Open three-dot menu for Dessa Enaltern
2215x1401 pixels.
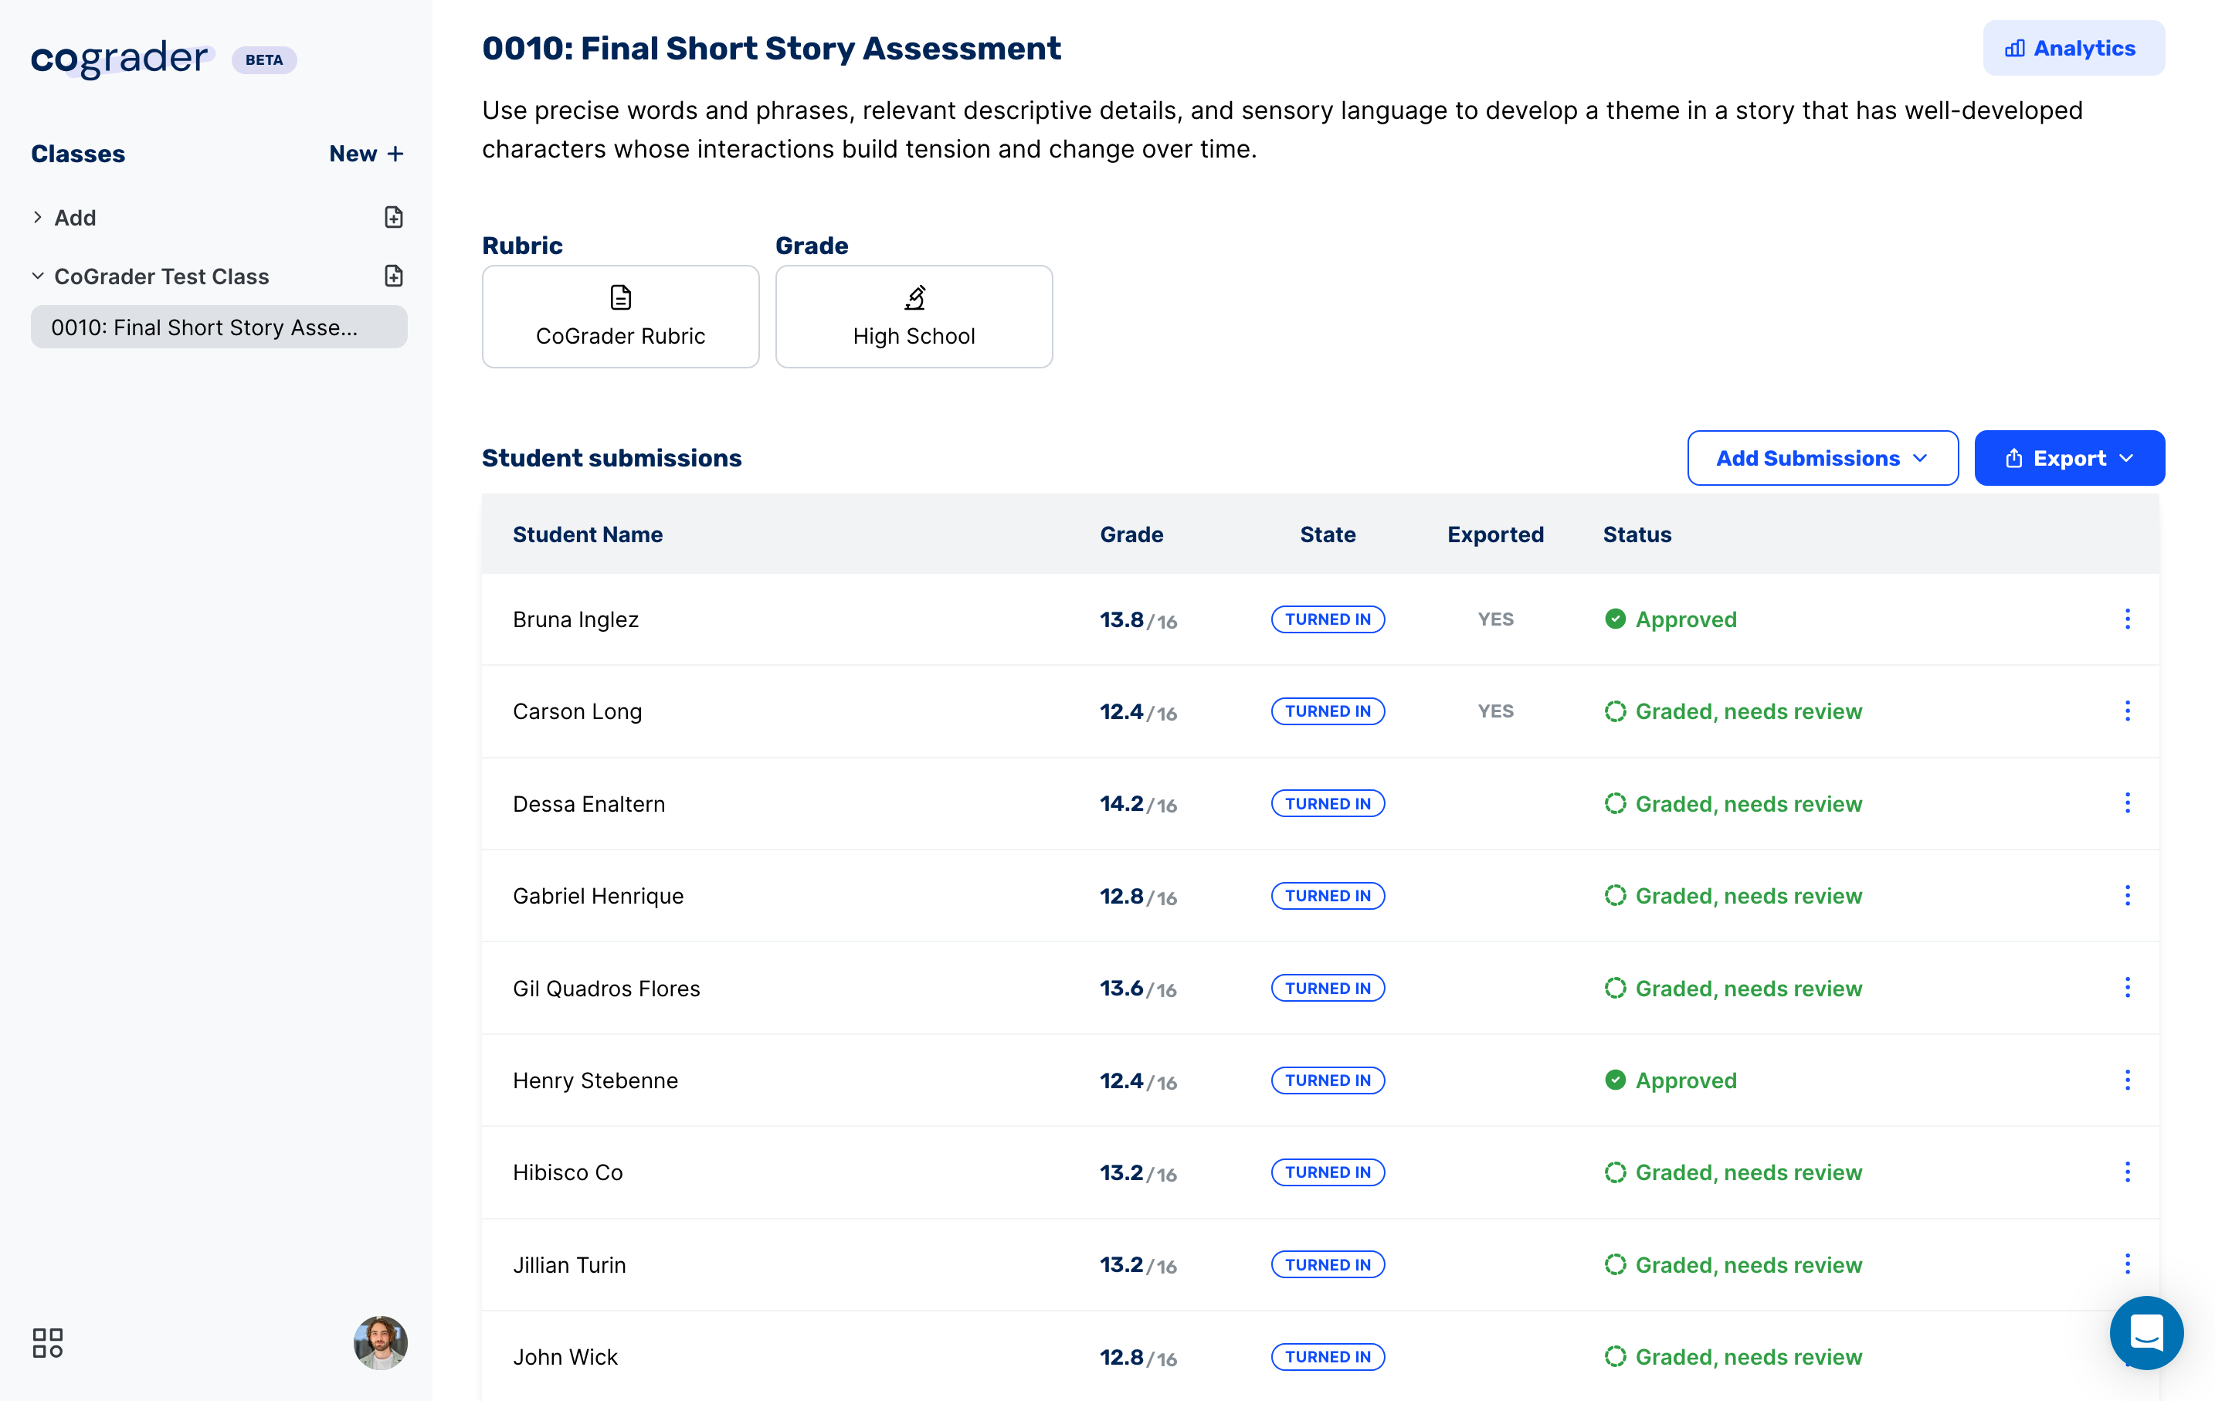tap(2127, 803)
